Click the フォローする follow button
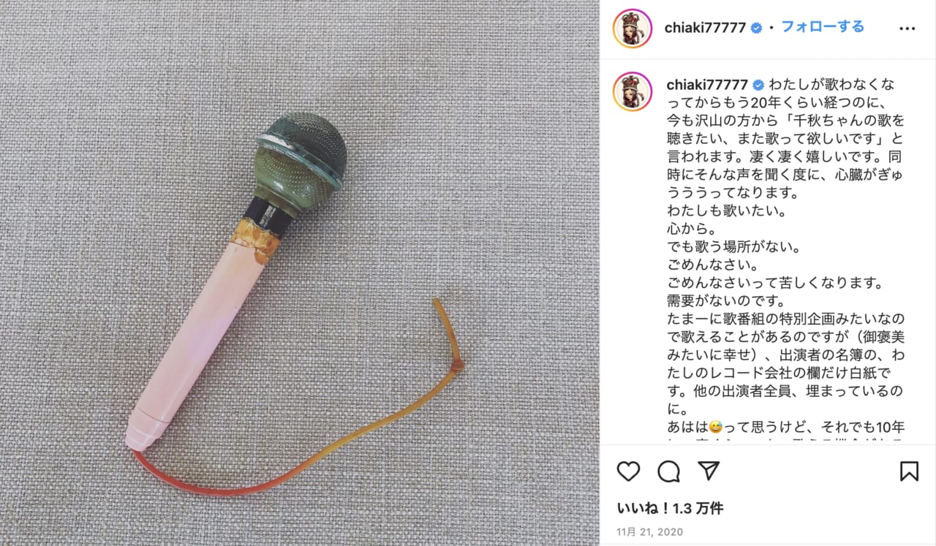This screenshot has height=546, width=936. click(x=823, y=27)
